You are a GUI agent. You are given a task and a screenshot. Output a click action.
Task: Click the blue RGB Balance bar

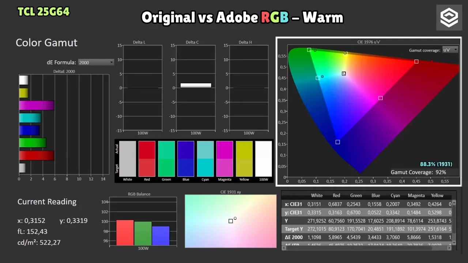[161, 236]
